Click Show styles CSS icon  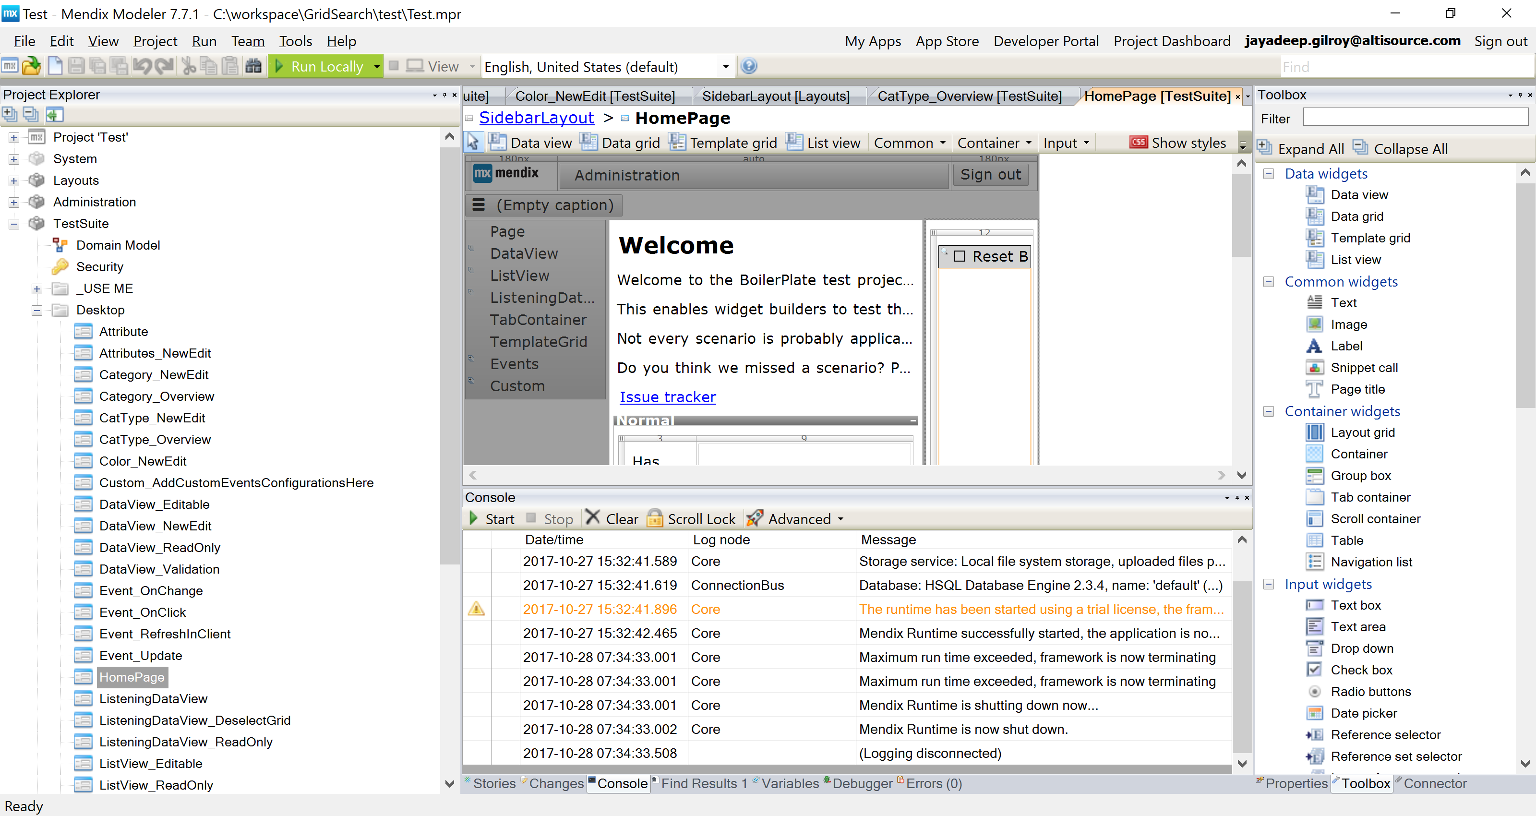click(x=1138, y=143)
